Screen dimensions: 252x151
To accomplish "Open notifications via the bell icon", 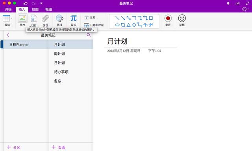I will (228, 4).
